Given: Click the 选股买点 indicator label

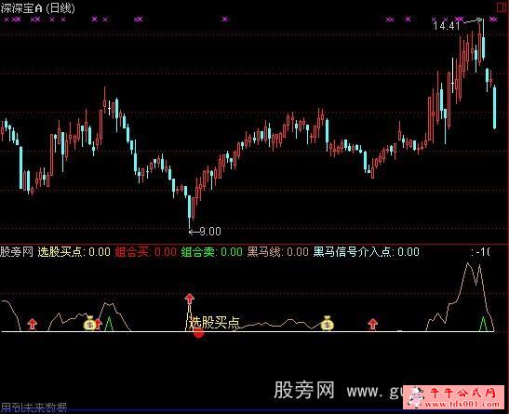Looking at the screenshot, I should pyautogui.click(x=60, y=252).
